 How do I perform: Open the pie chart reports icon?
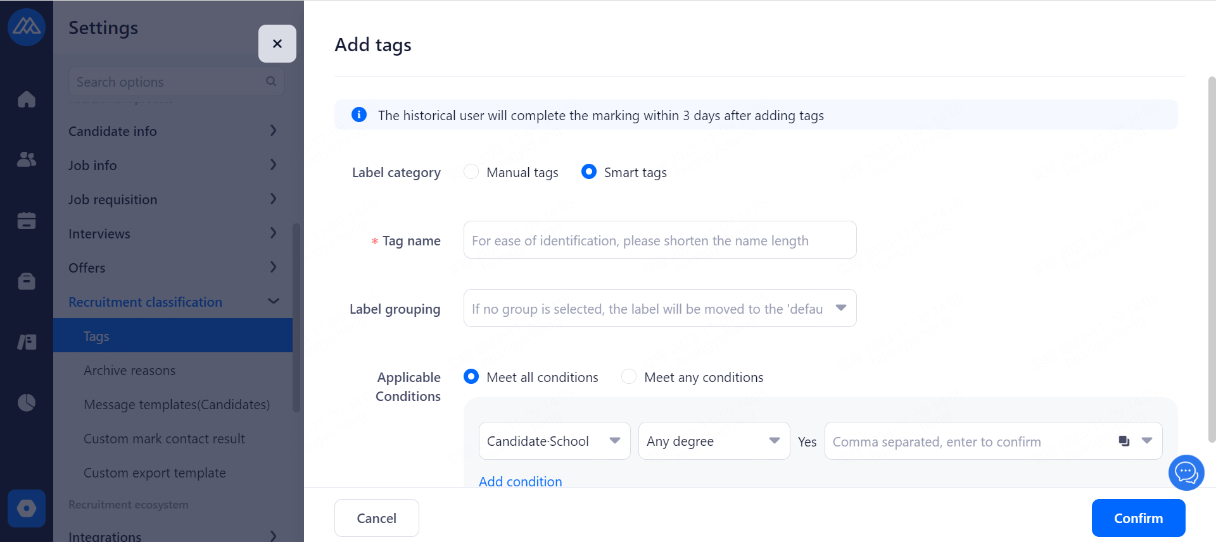[27, 402]
